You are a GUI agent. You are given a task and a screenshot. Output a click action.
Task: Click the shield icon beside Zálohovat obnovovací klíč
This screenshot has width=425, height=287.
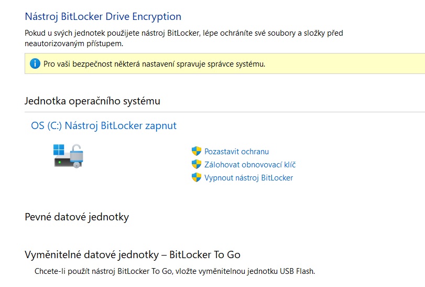click(x=197, y=165)
